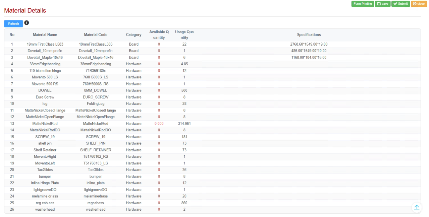Screen dimensions: 429x217
Task: Submit the material details form
Action: (400, 4)
